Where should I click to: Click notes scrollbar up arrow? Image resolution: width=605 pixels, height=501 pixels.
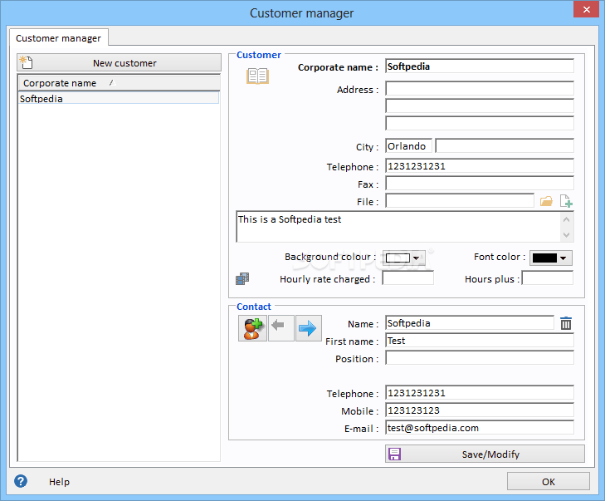pyautogui.click(x=567, y=219)
